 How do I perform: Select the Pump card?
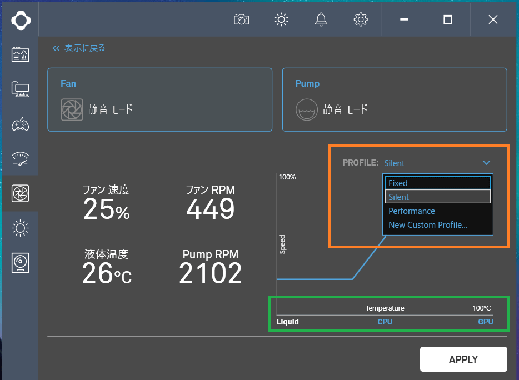pyautogui.click(x=395, y=99)
